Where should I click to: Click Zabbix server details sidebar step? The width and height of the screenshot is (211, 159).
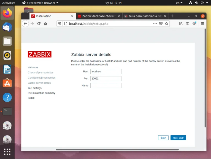coord(39,83)
